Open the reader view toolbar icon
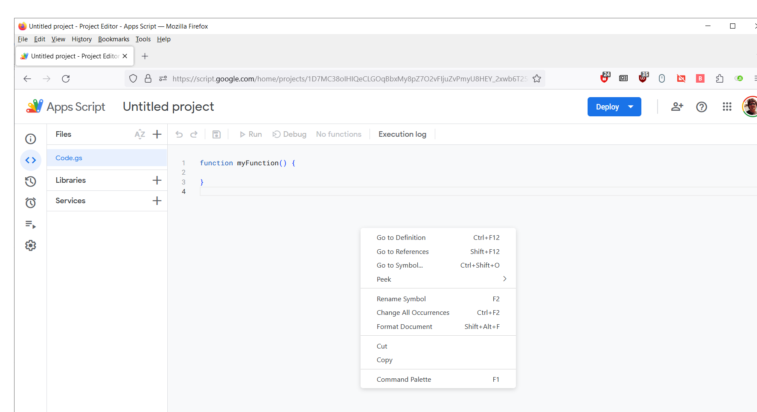 [623, 78]
